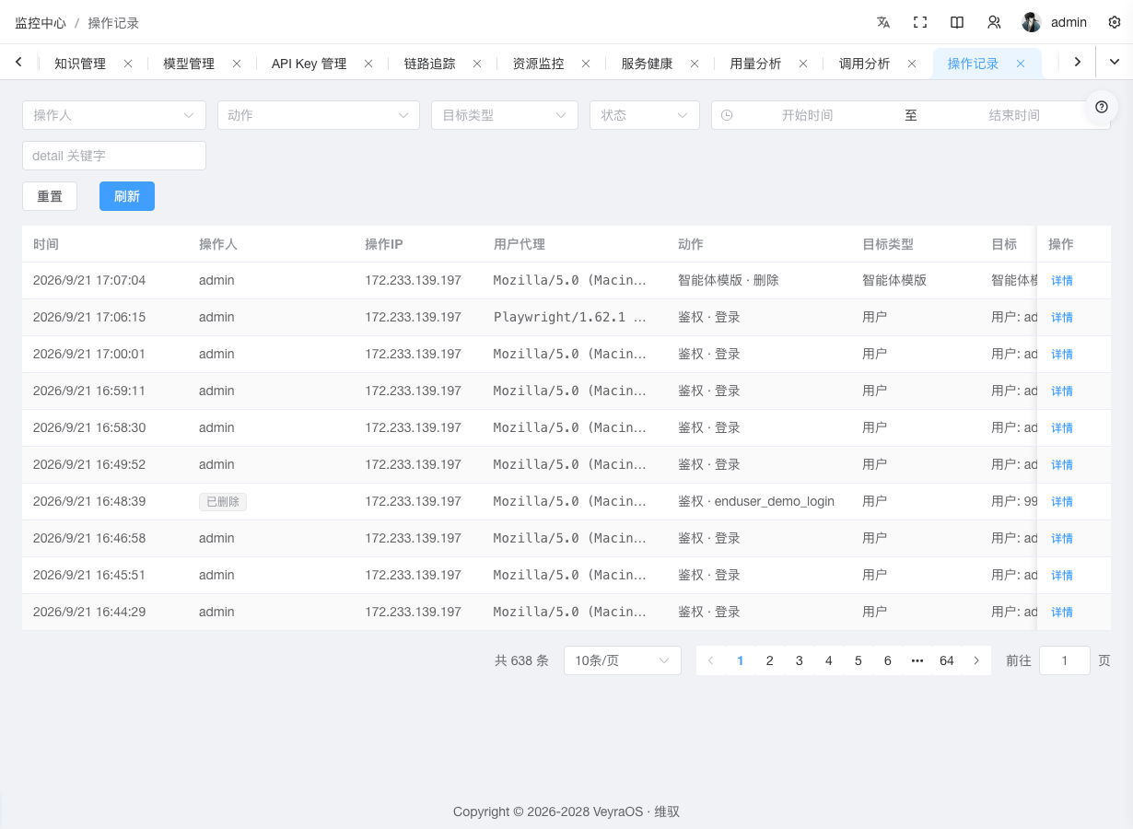The height and width of the screenshot is (829, 1133).
Task: Go to next page of results
Action: (976, 660)
